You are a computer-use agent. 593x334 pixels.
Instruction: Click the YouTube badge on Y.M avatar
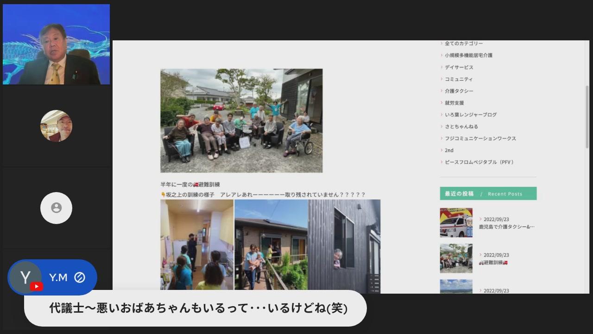37,286
